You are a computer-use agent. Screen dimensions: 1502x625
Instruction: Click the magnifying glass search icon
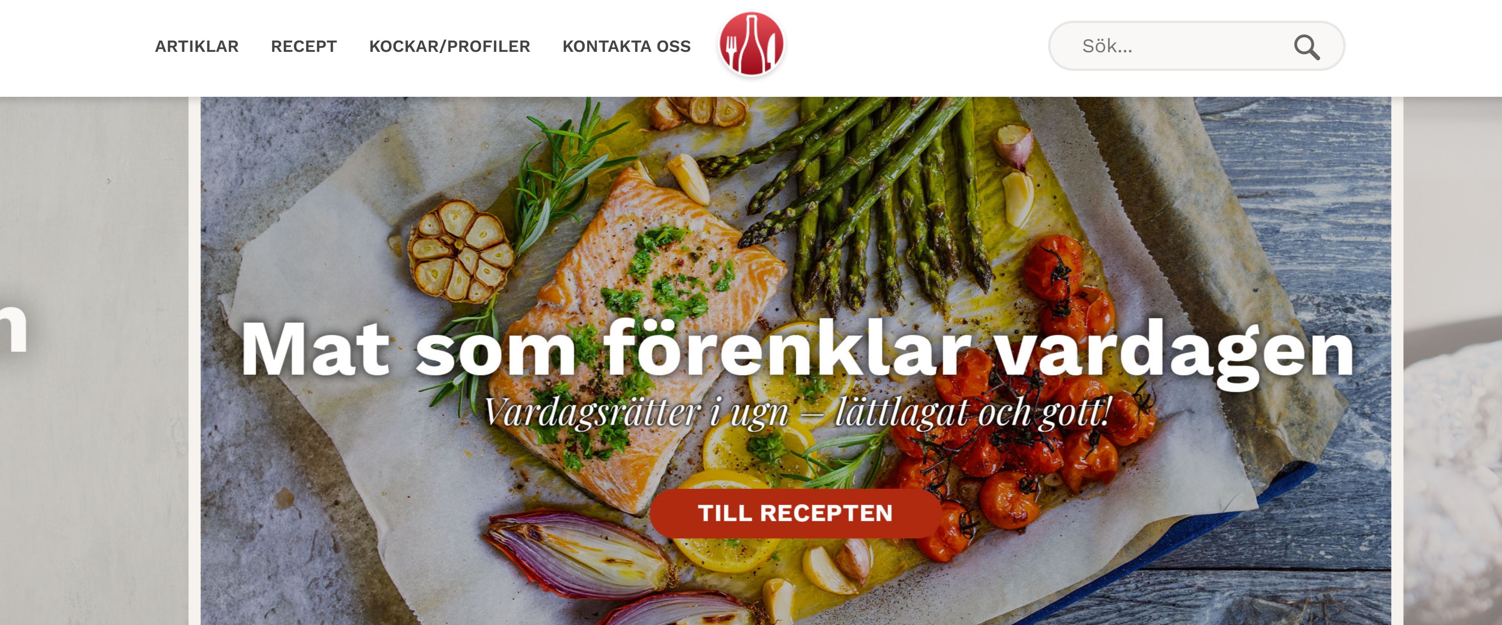click(x=1306, y=47)
